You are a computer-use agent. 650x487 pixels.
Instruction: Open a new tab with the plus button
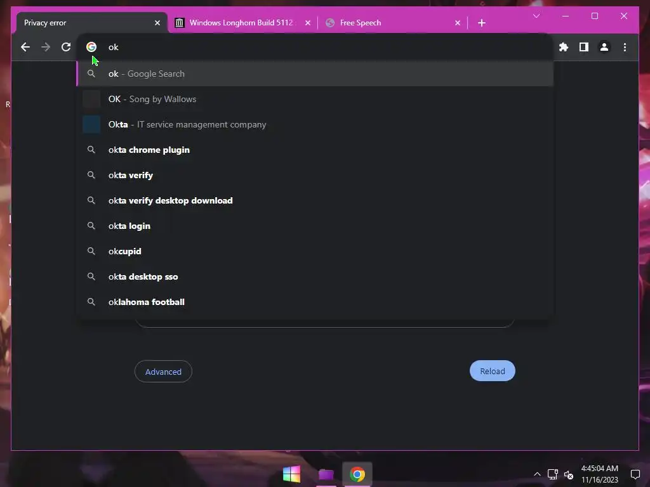coord(481,23)
